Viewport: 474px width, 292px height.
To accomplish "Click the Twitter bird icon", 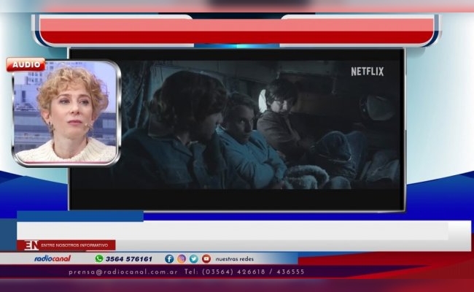I will tap(194, 258).
